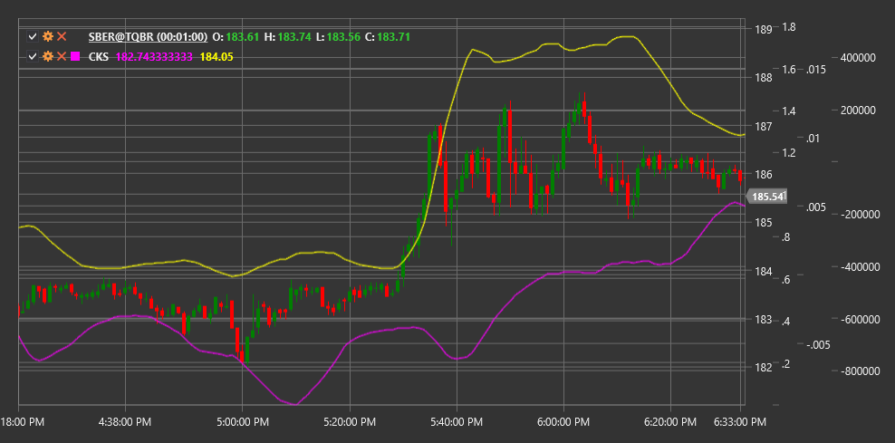Click the 186 price axis label

(x=765, y=175)
